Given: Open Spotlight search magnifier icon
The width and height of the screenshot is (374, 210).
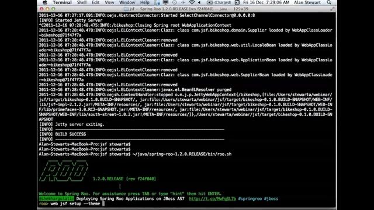Looking at the screenshot, I should [329, 2].
